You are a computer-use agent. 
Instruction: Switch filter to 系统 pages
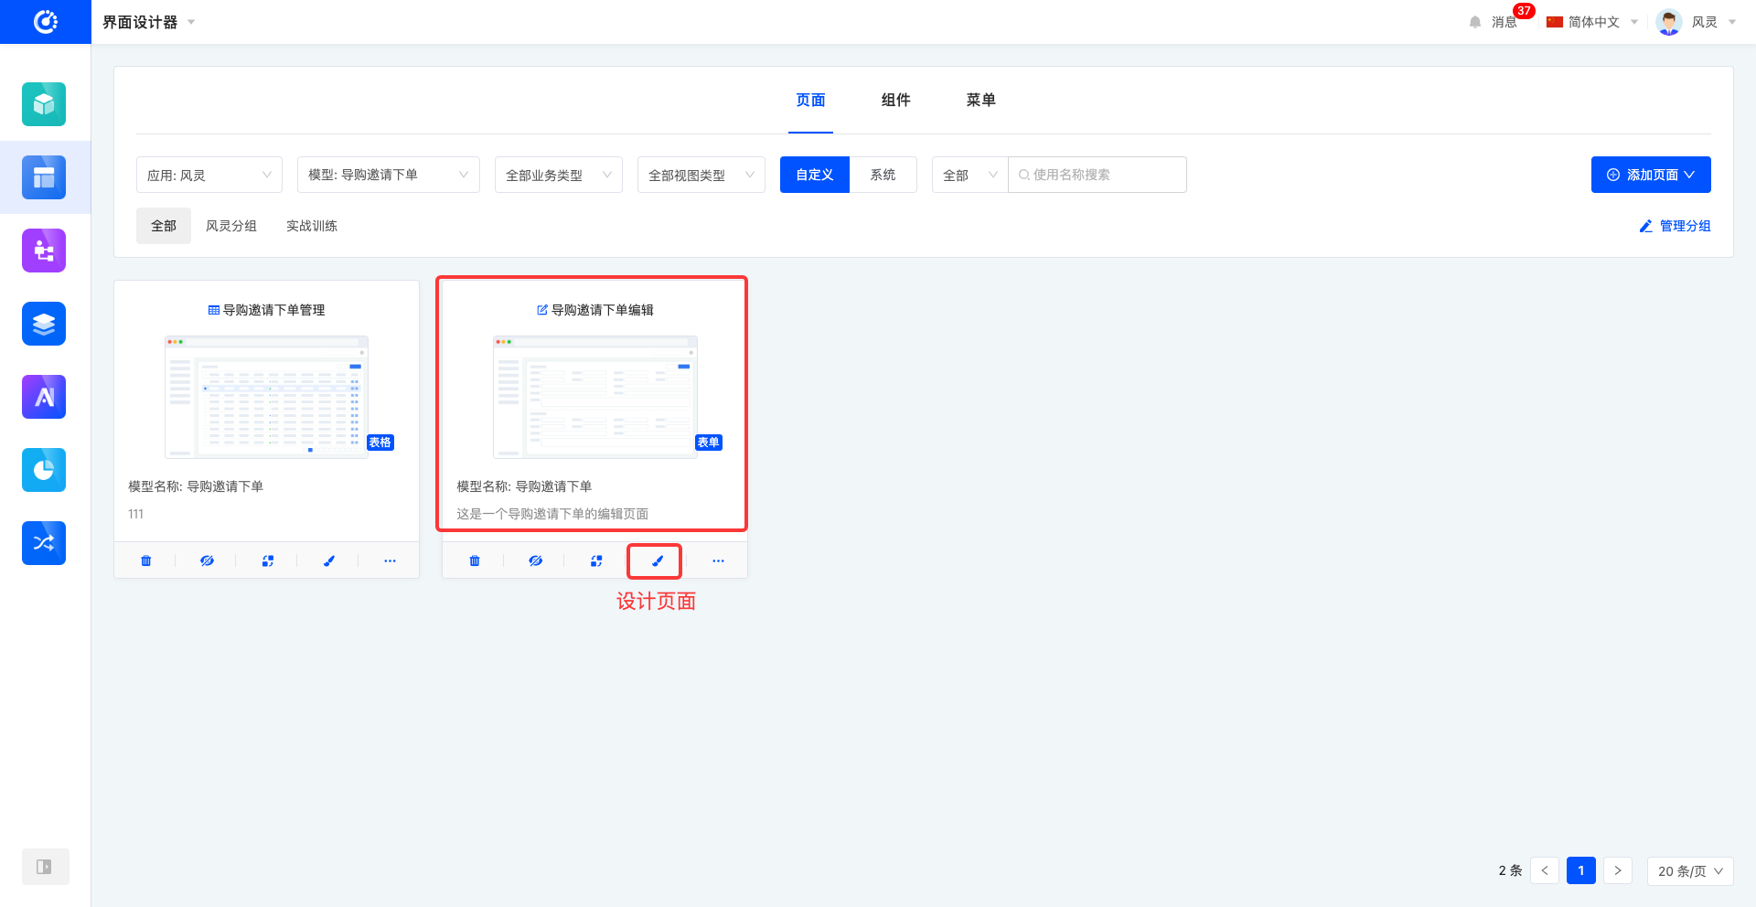883,175
